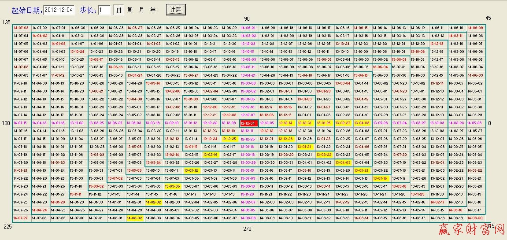The width and height of the screenshot is (507, 240).
Task: Focus the 步长 step size input box
Action: 104,10
